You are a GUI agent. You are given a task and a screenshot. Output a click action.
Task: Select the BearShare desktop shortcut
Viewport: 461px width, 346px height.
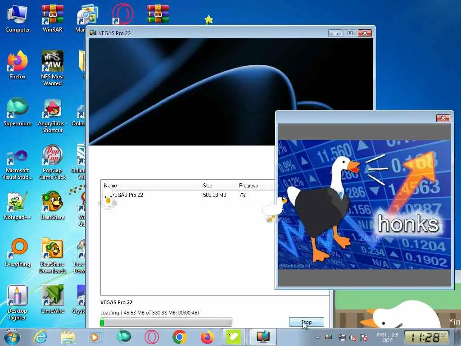tap(52, 205)
